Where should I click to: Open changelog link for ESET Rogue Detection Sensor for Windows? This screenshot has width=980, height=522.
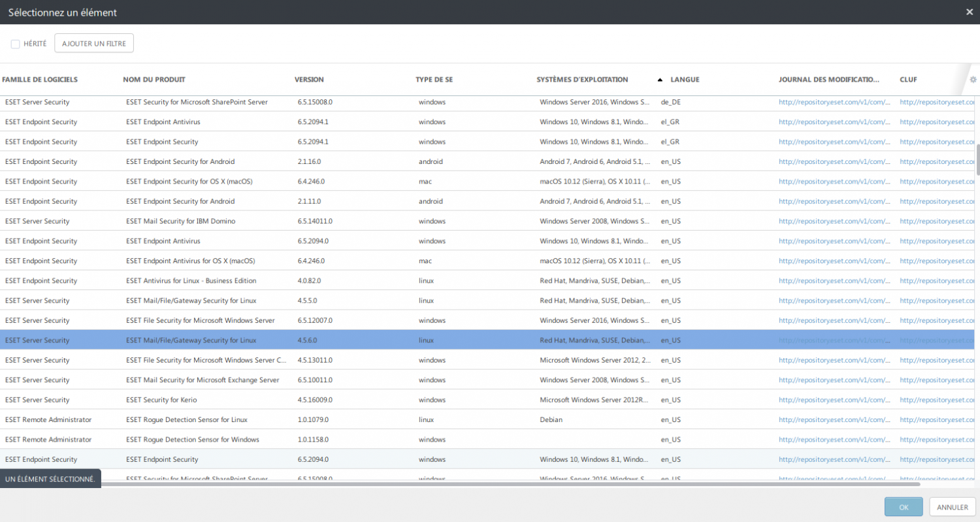834,440
